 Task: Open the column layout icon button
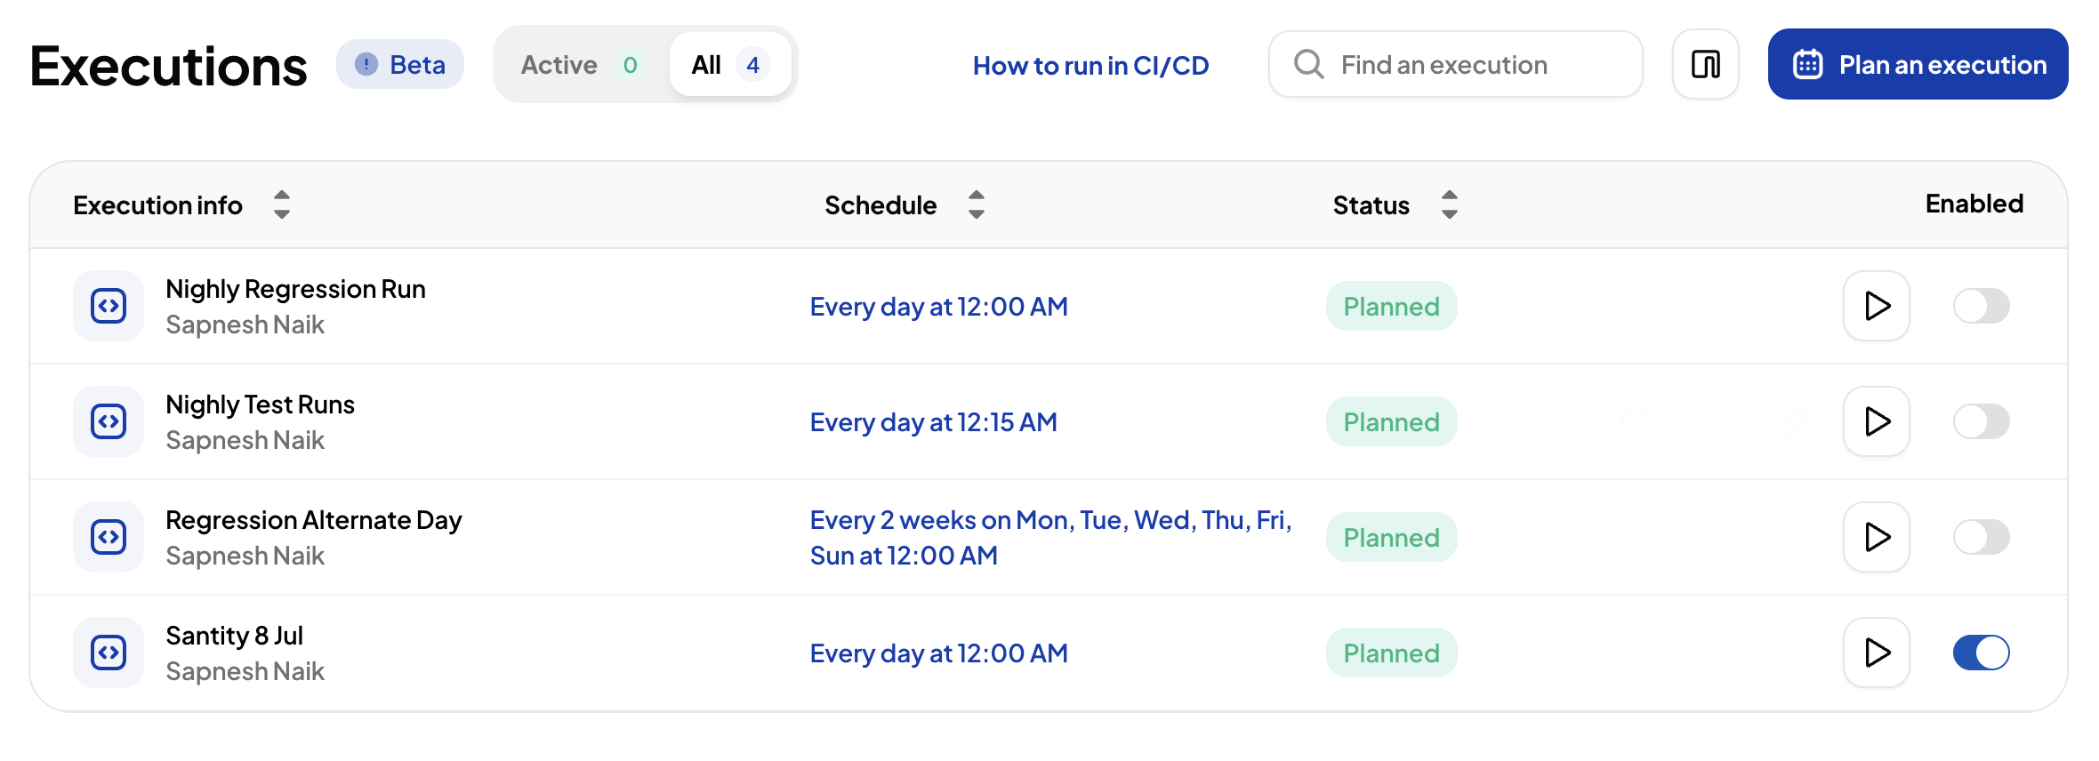[1706, 64]
